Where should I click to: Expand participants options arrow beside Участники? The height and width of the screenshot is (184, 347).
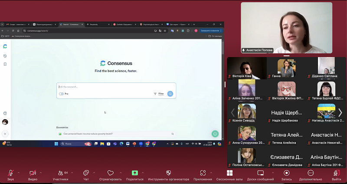[72, 173]
